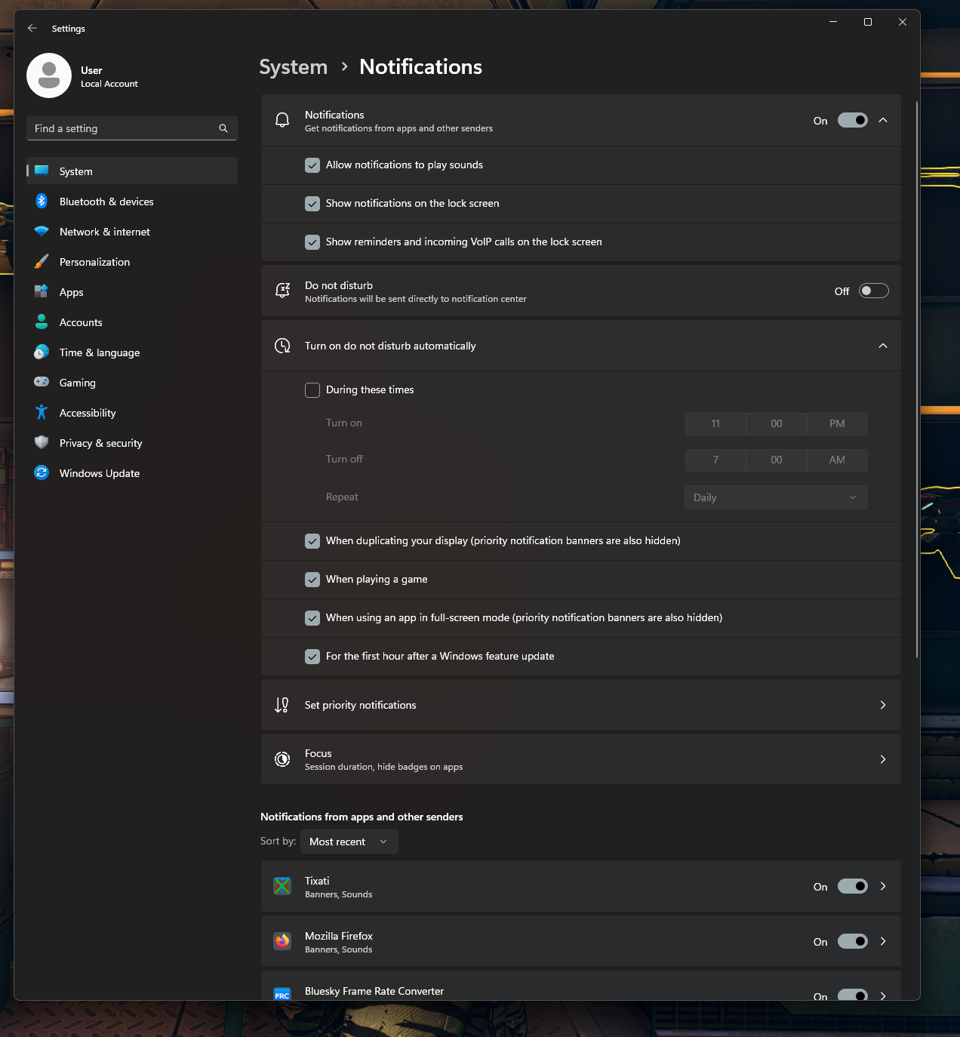Image resolution: width=960 pixels, height=1037 pixels.
Task: Click the Windows Update sync icon
Action: click(42, 473)
